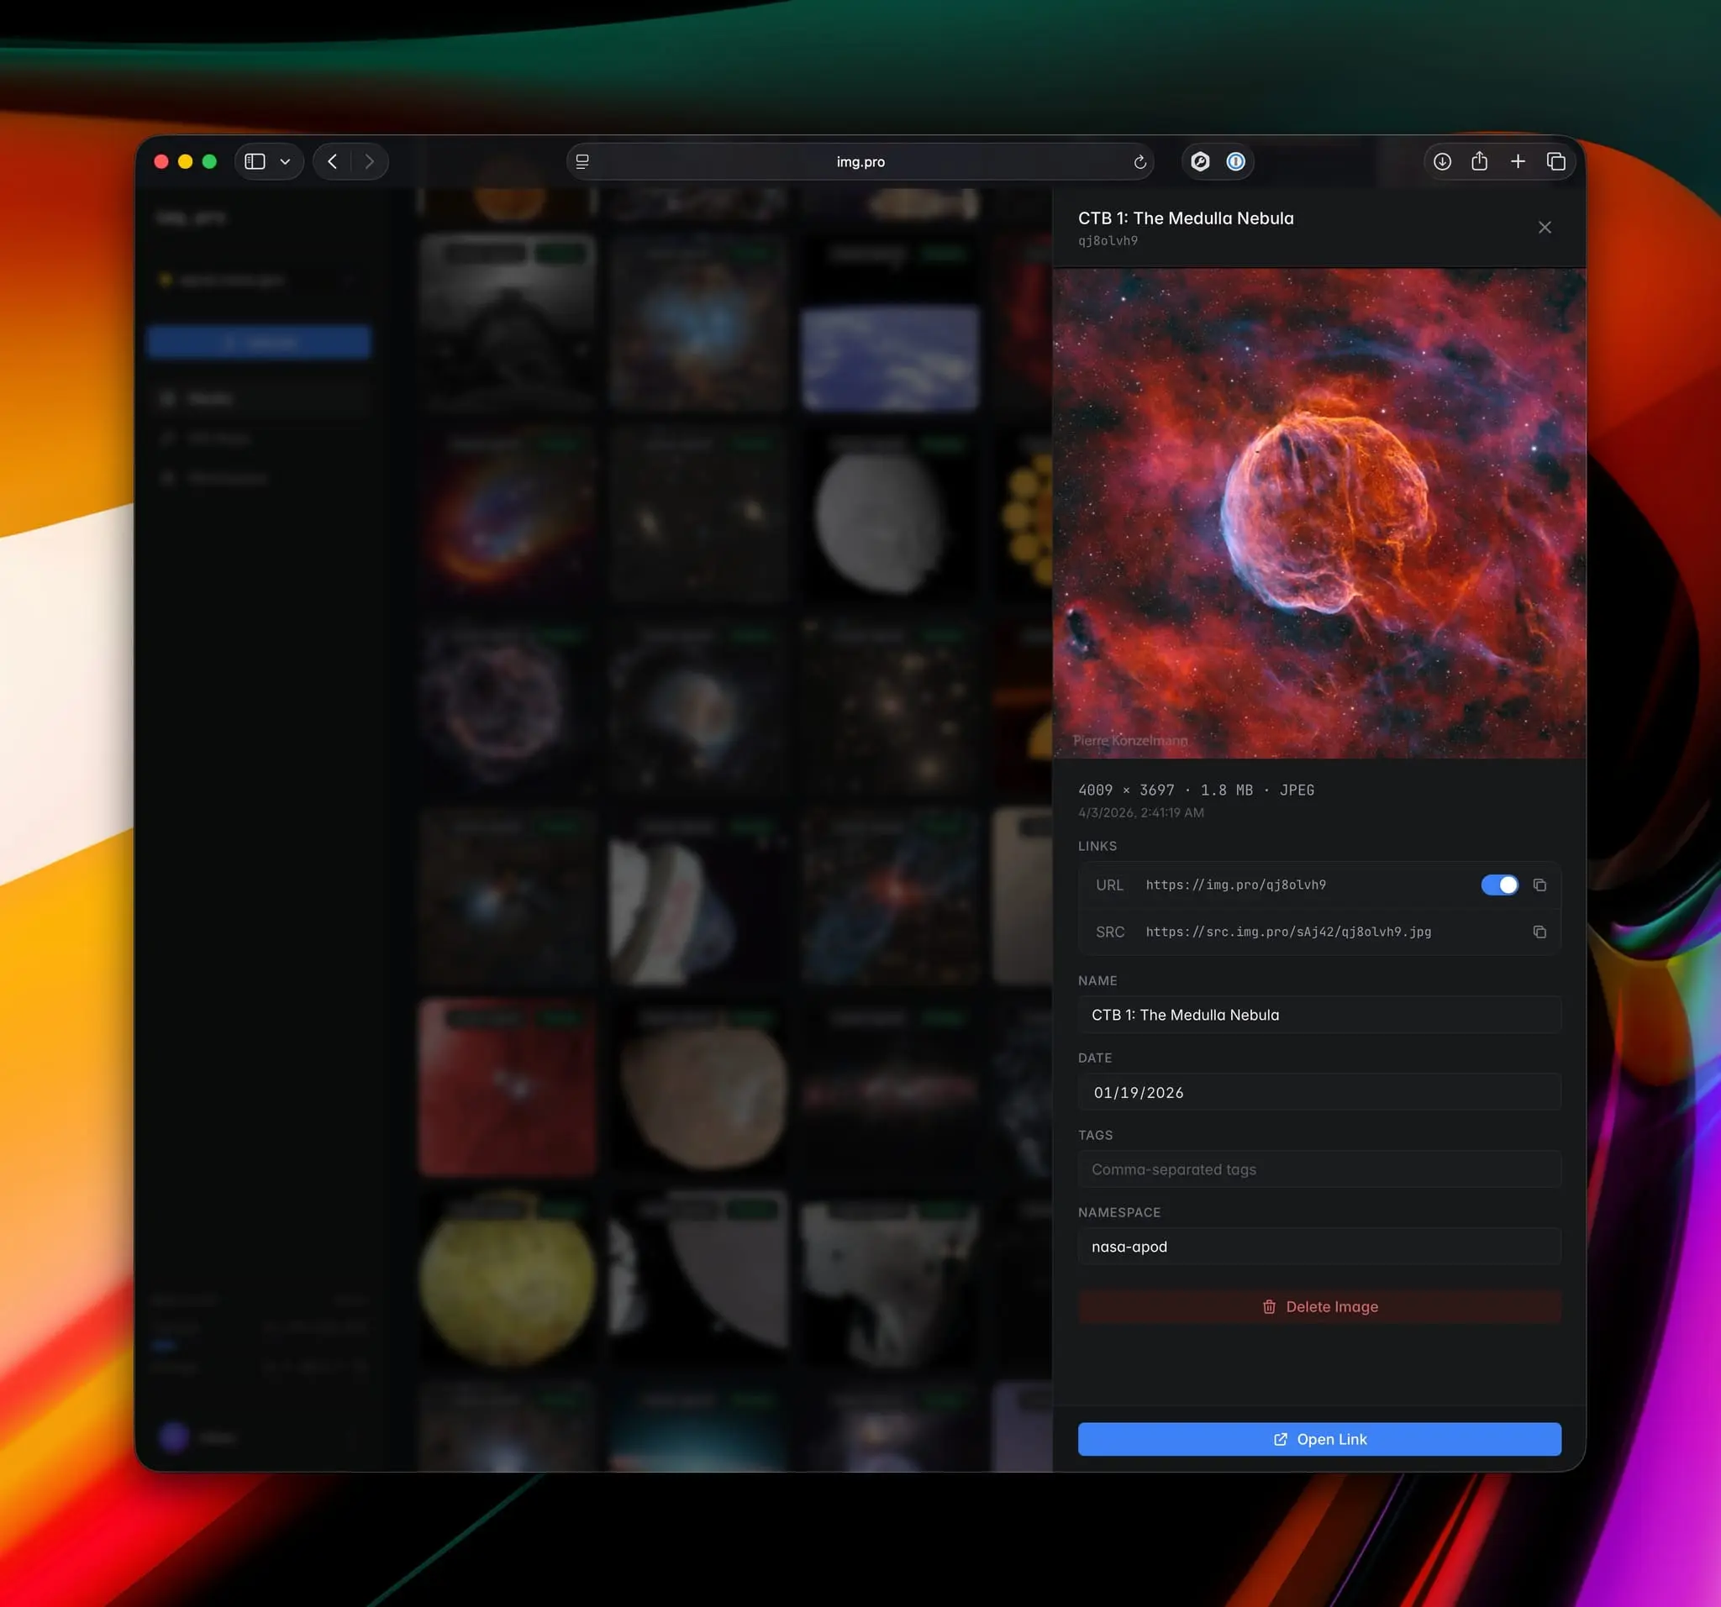The width and height of the screenshot is (1721, 1607).
Task: Click the src.img.pro SRC link text
Action: (1288, 932)
